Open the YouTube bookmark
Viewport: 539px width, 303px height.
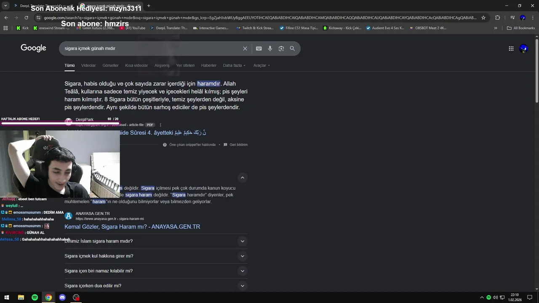[132, 28]
